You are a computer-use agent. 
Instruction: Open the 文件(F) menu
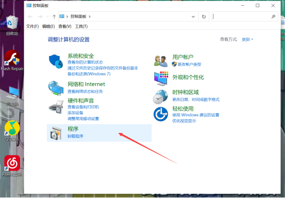[32, 27]
